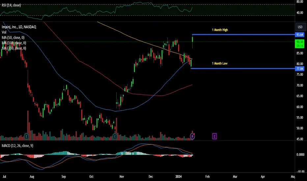Click the Aug label on time axis
The image size is (307, 181).
point(32,176)
